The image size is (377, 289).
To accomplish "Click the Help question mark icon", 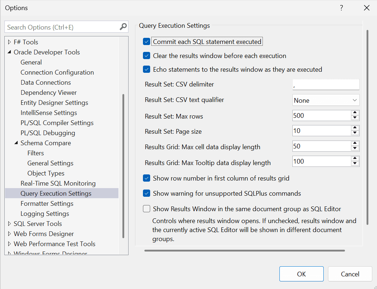I will pyautogui.click(x=341, y=8).
